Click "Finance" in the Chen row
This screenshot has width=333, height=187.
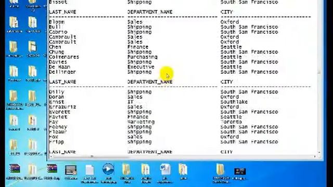coord(138,47)
